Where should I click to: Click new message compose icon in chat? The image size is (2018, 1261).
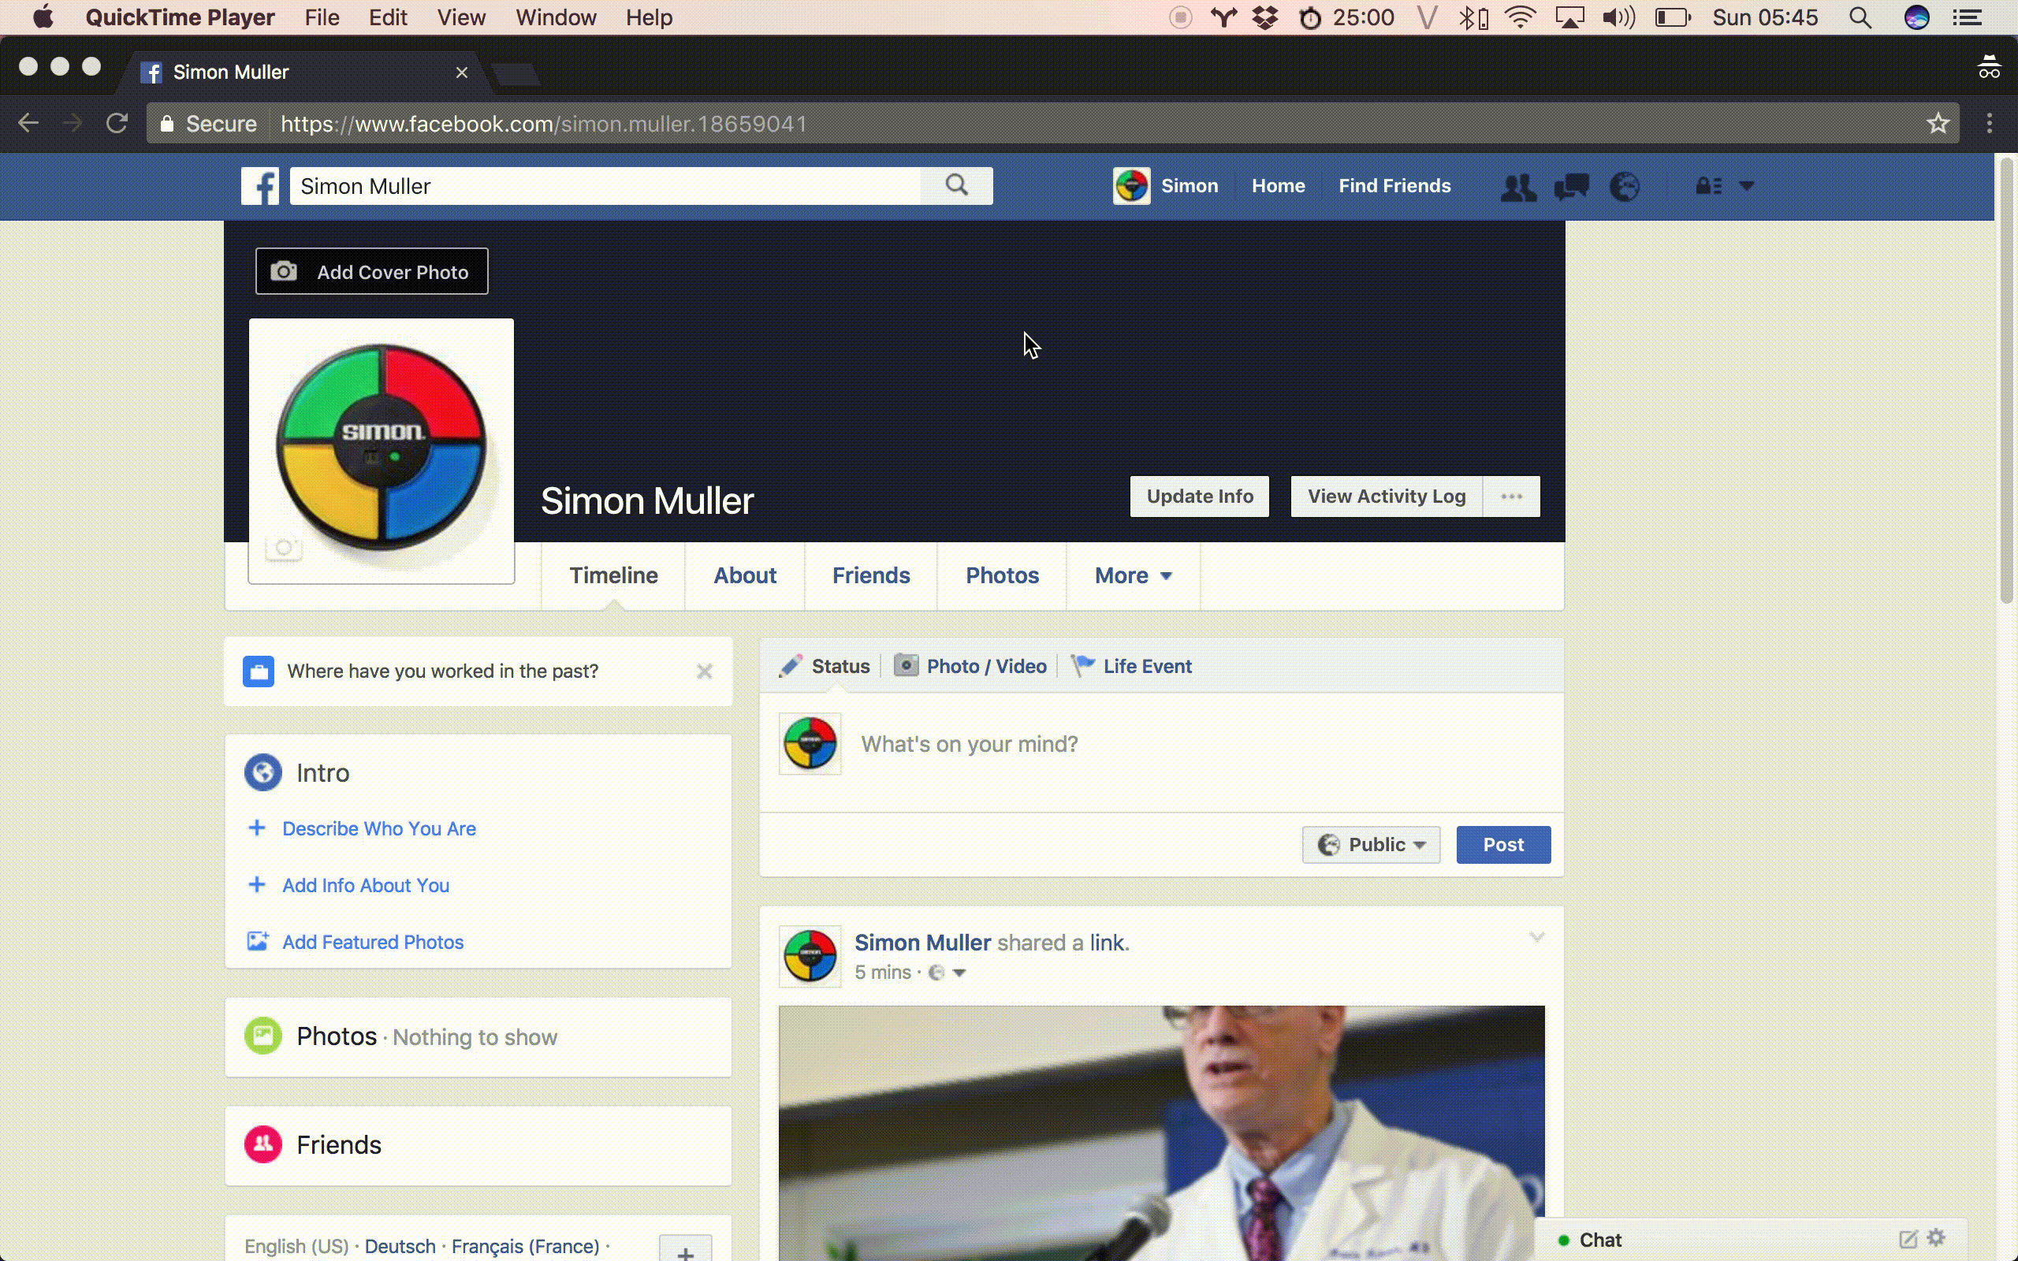point(1908,1239)
